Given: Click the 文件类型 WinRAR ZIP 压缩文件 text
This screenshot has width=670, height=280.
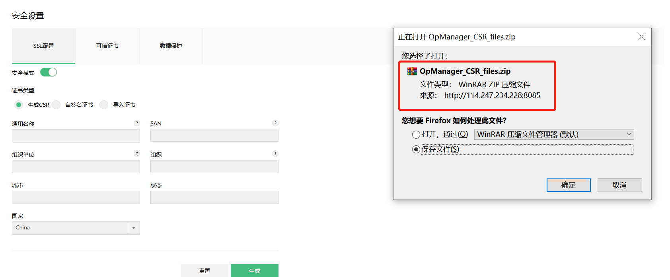Looking at the screenshot, I should click(475, 84).
